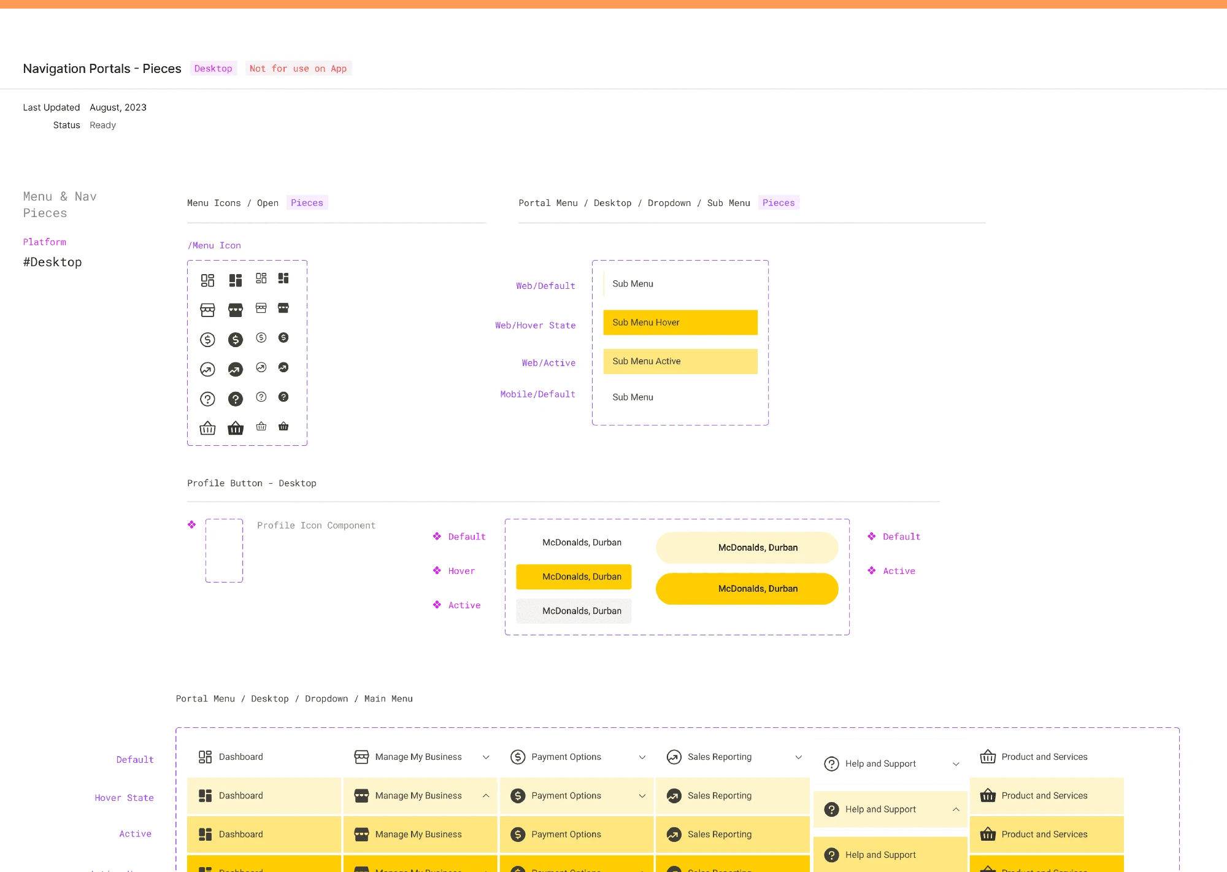Screen dimensions: 1227x872
Task: Select the Web/Default Sub Menu item
Action: (x=680, y=284)
